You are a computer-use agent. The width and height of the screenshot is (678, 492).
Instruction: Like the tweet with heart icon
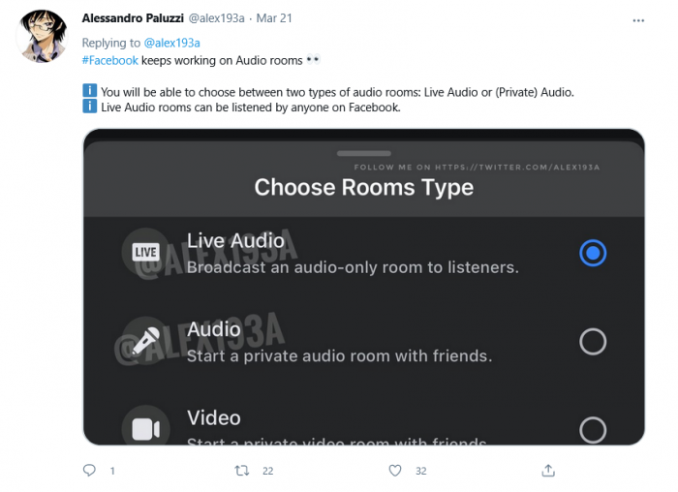394,471
